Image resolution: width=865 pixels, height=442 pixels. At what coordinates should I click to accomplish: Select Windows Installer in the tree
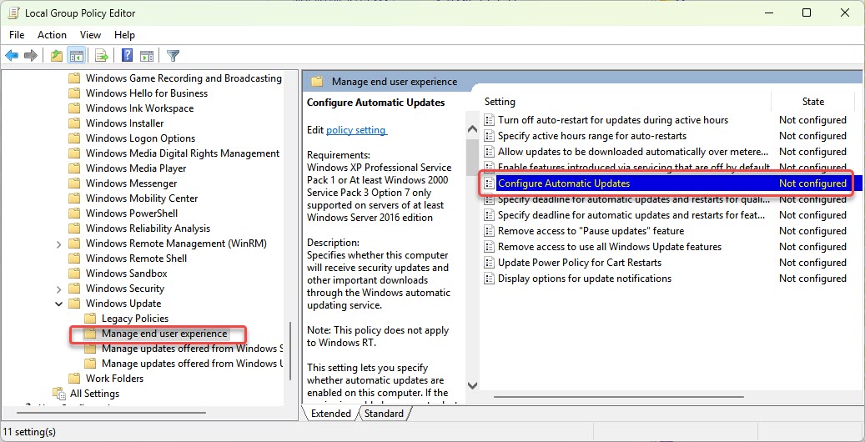pyautogui.click(x=124, y=123)
